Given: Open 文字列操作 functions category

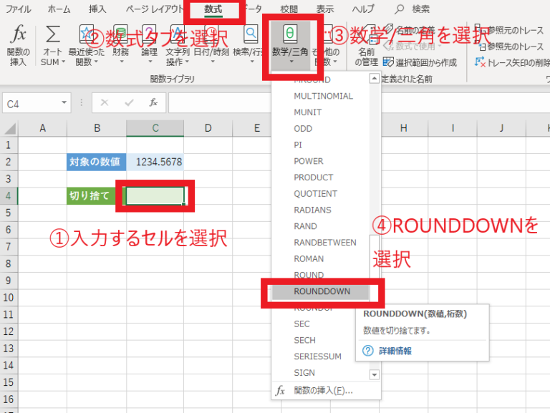Looking at the screenshot, I should [178, 45].
